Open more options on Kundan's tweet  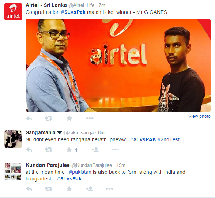(109, 189)
